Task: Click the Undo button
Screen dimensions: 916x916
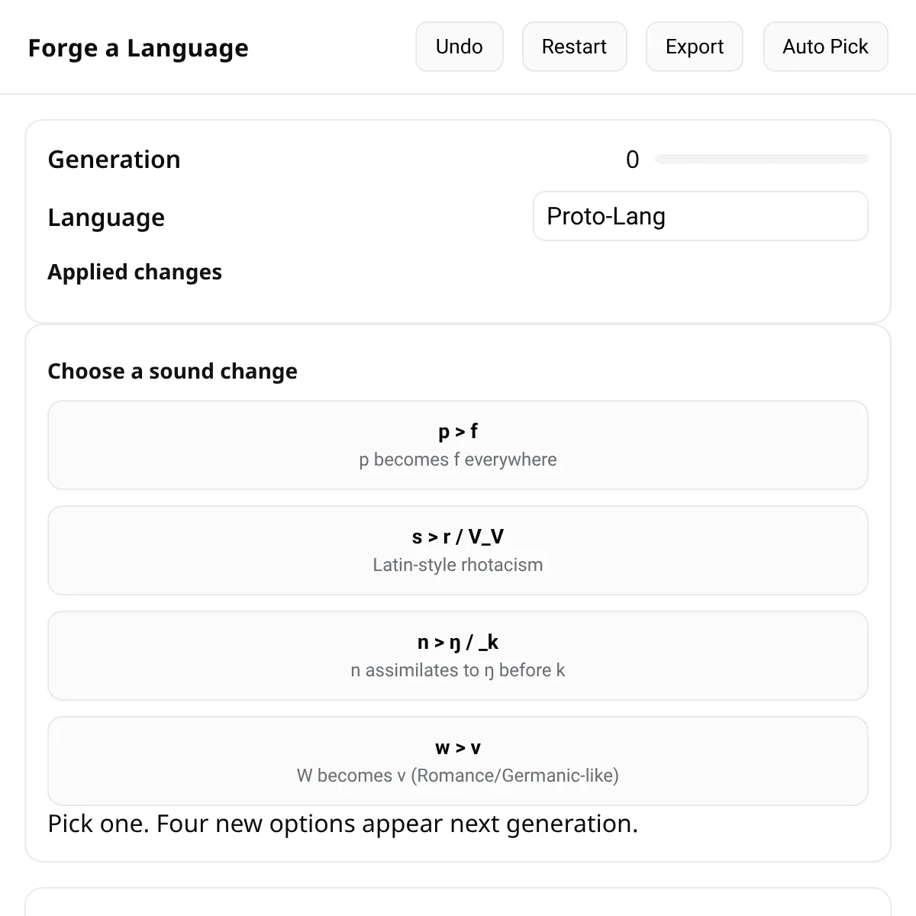Action: (x=459, y=47)
